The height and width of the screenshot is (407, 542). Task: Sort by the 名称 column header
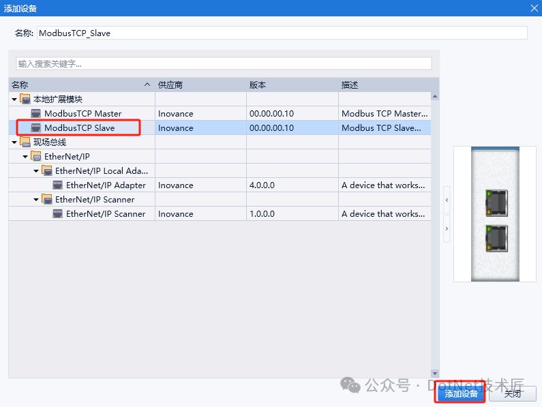82,85
